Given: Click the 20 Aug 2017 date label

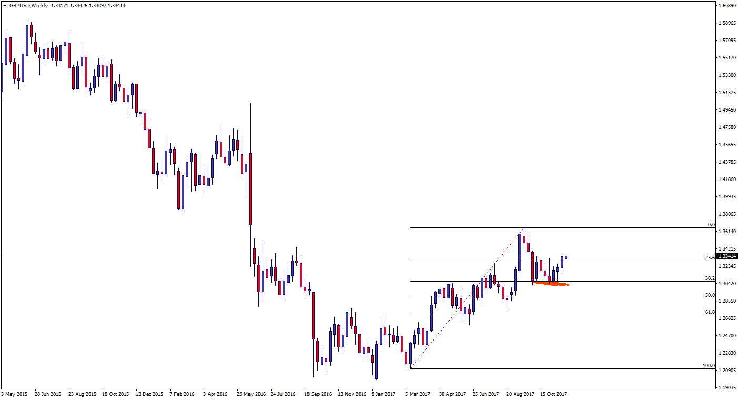Looking at the screenshot, I should tap(521, 394).
